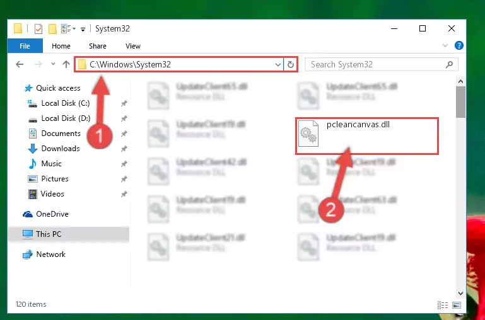Switch to Details view layout
The height and width of the screenshot is (320, 485).
pyautogui.click(x=443, y=305)
